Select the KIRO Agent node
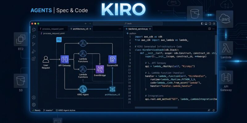The image size is (247, 123). point(83,89)
